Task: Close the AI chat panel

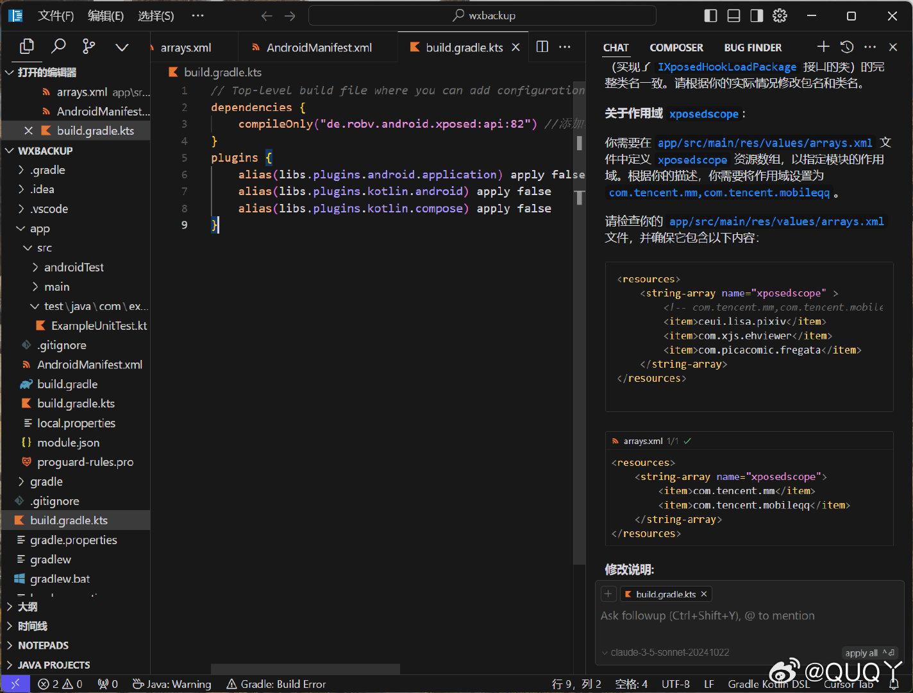Action: (893, 47)
